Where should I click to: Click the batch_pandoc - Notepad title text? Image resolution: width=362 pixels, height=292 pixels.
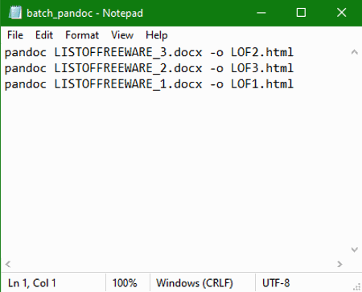84,13
